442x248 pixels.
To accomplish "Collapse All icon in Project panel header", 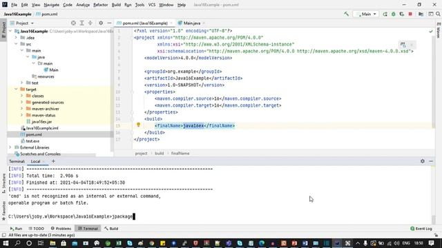I will tap(90, 23).
